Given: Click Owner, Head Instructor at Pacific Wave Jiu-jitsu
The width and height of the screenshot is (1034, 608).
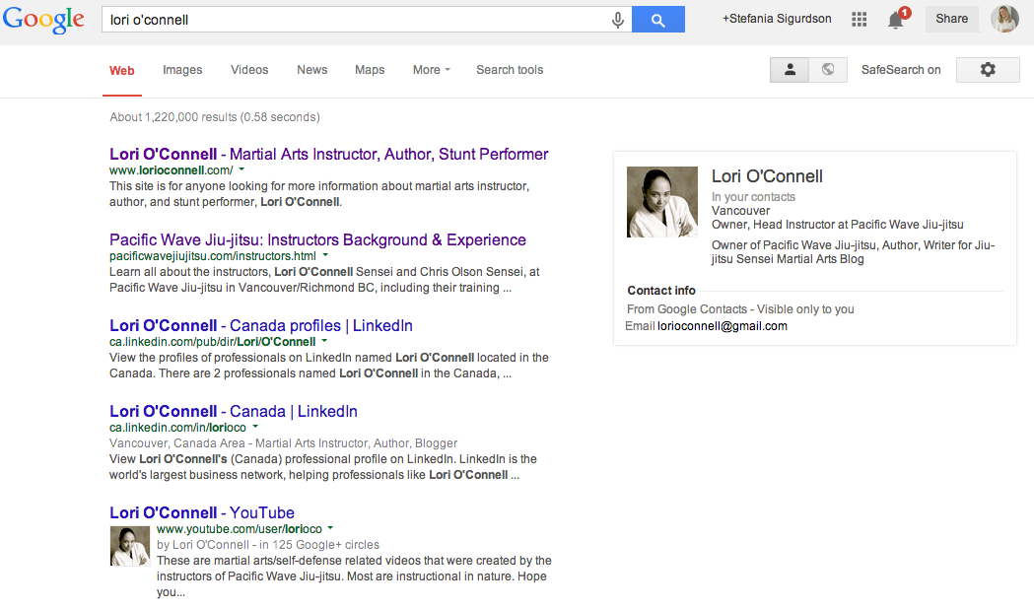Looking at the screenshot, I should 838,225.
